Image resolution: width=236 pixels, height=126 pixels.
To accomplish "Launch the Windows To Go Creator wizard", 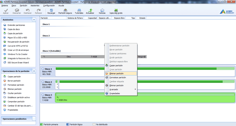I will tap(18, 54).
